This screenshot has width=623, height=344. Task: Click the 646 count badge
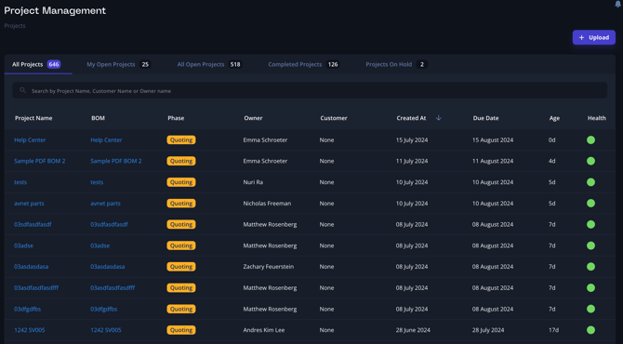click(54, 64)
